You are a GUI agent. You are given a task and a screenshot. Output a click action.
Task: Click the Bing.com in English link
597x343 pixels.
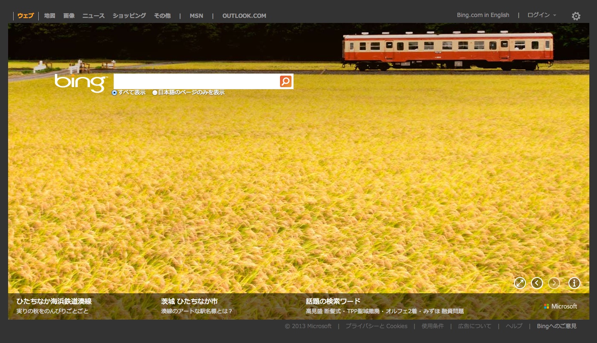click(483, 15)
